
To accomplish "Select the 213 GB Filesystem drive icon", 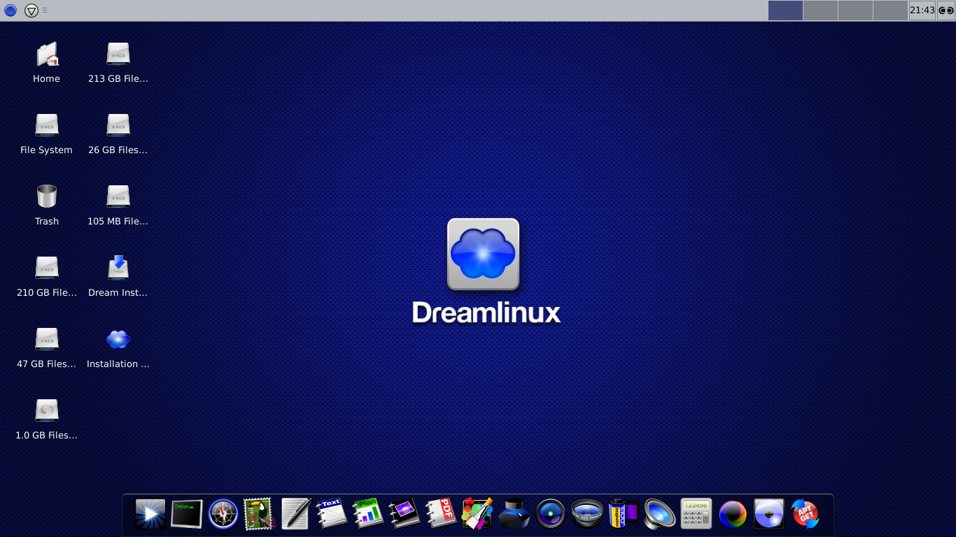I will click(118, 55).
